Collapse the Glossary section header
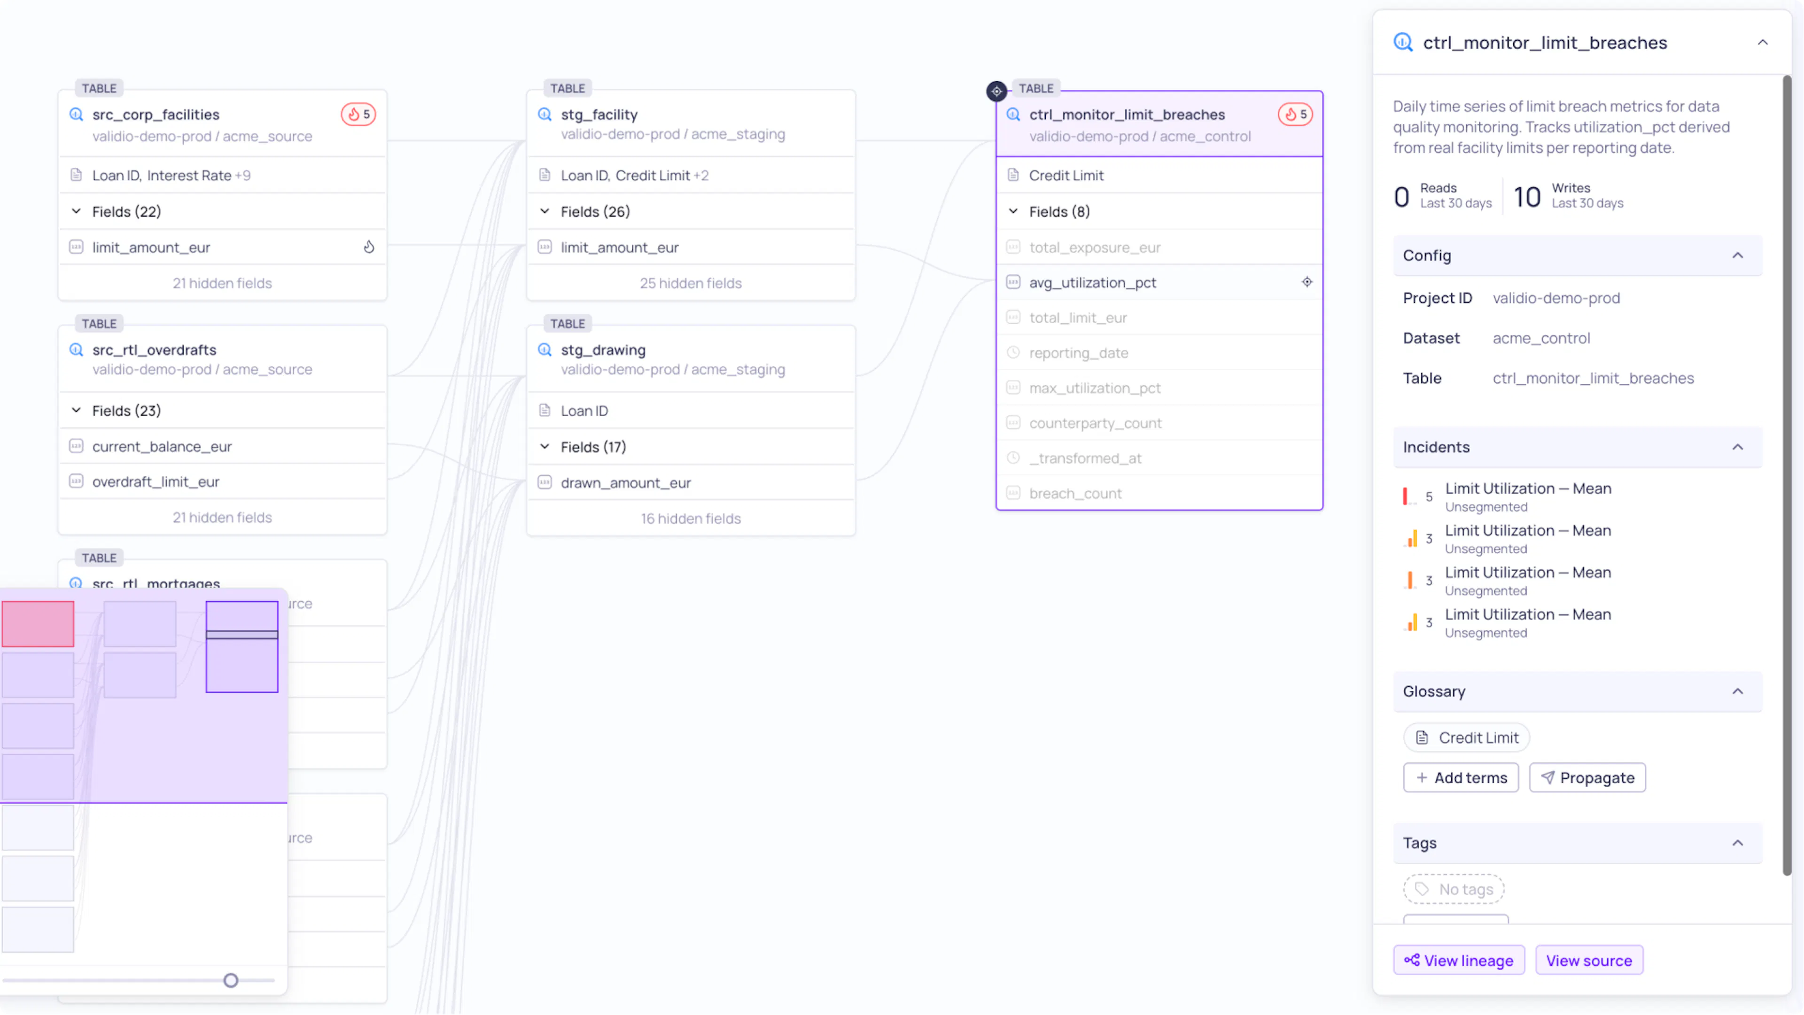Image resolution: width=1804 pixels, height=1015 pixels. click(1737, 691)
